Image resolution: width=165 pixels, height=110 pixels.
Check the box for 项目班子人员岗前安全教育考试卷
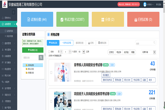click(x=51, y=100)
